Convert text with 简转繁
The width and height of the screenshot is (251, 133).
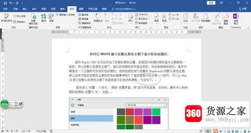pyautogui.click(x=84, y=19)
